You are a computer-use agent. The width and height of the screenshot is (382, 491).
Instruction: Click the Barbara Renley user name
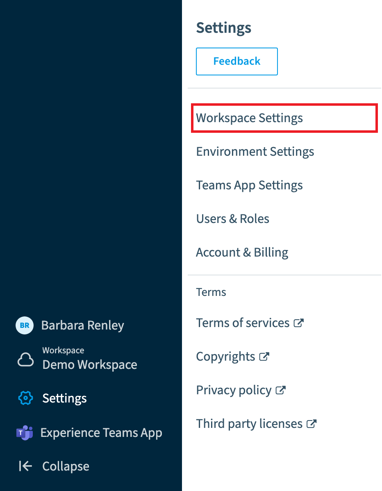83,325
